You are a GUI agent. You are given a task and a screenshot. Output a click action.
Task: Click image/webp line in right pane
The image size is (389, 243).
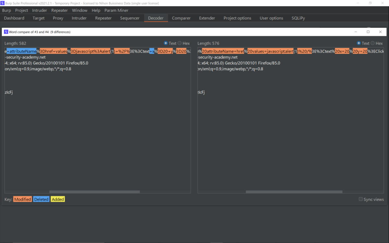pyautogui.click(x=230, y=69)
